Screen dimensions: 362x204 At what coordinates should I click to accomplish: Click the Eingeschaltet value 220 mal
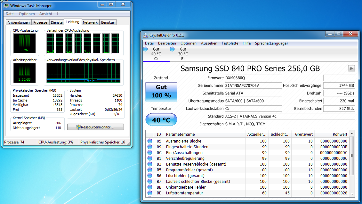click(339, 101)
